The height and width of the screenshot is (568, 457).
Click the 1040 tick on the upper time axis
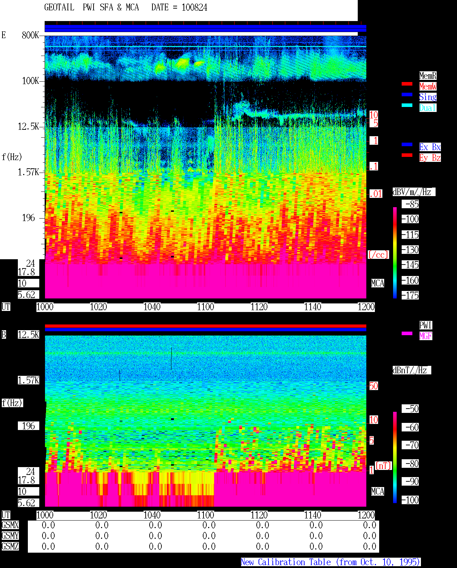tap(152, 307)
